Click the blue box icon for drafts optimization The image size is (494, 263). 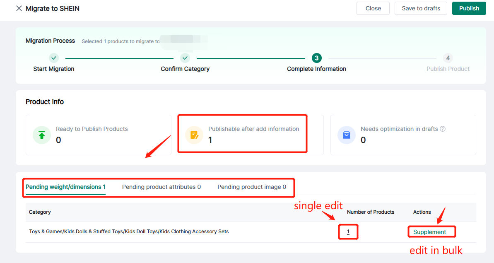347,135
